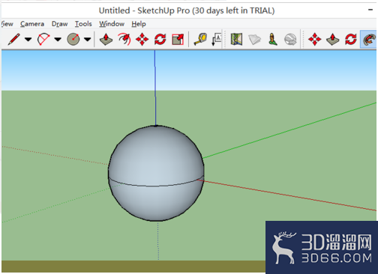Activate the Follow Me tool

pyautogui.click(x=369, y=39)
